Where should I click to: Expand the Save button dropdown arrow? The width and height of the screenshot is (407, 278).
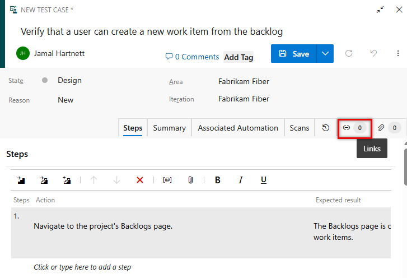(x=325, y=54)
